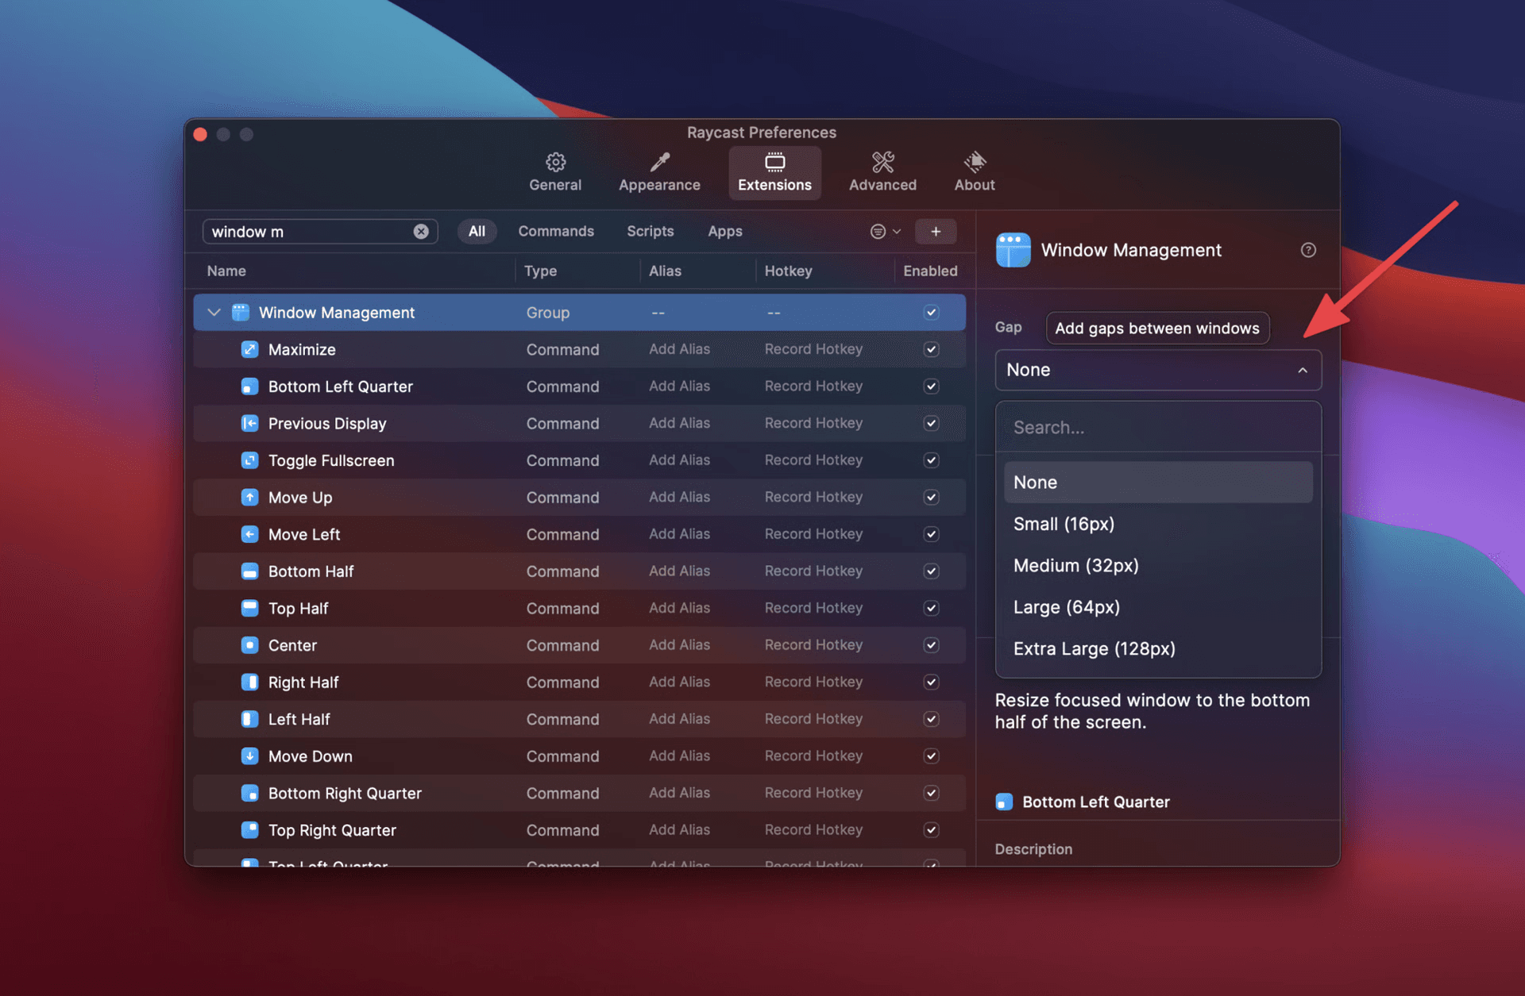Clear the search field with the x button

point(420,231)
